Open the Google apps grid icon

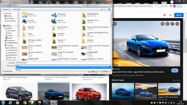pos(171,15)
